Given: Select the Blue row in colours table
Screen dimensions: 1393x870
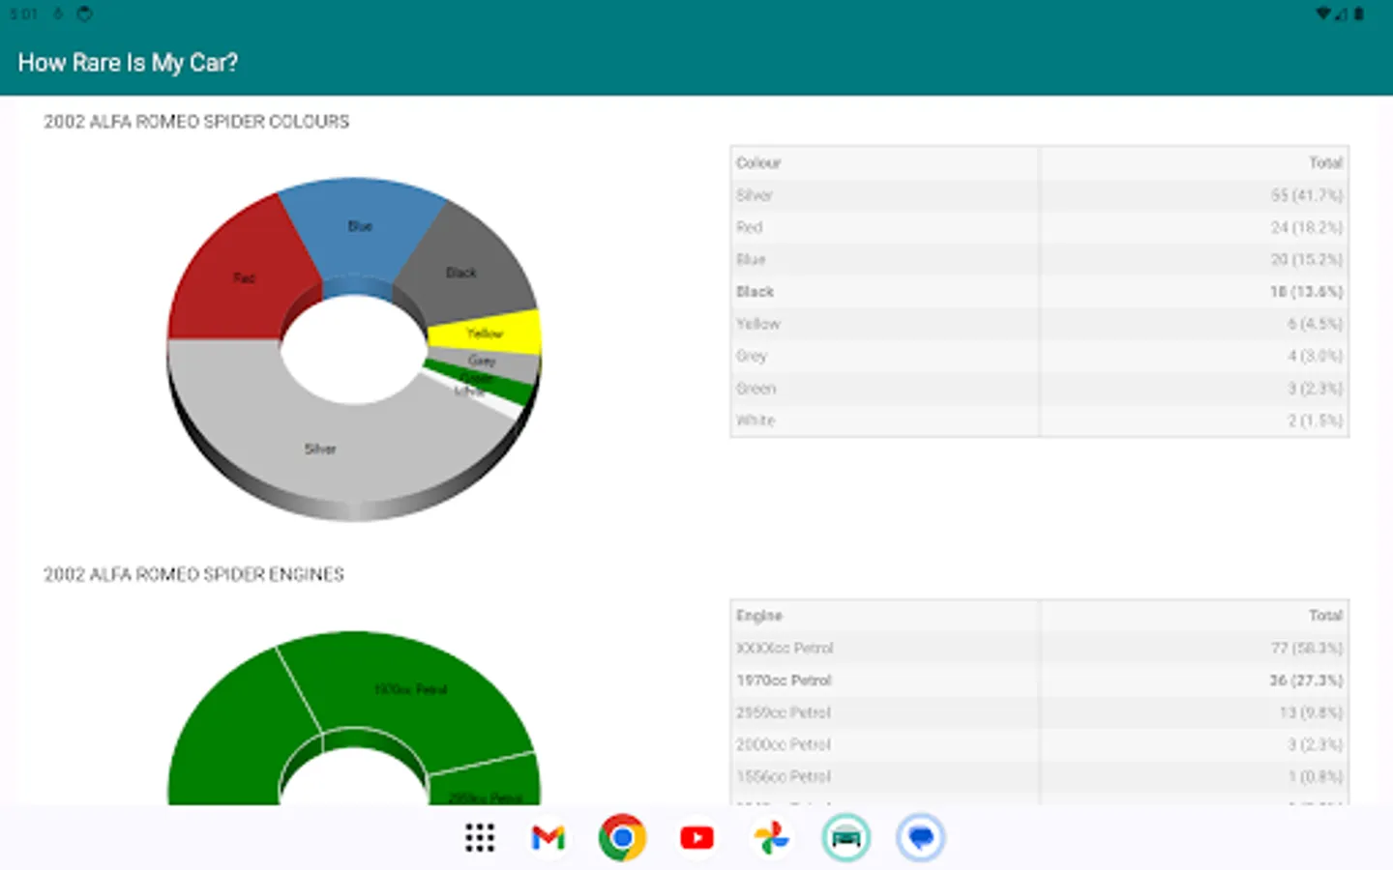Looking at the screenshot, I should pos(1040,259).
